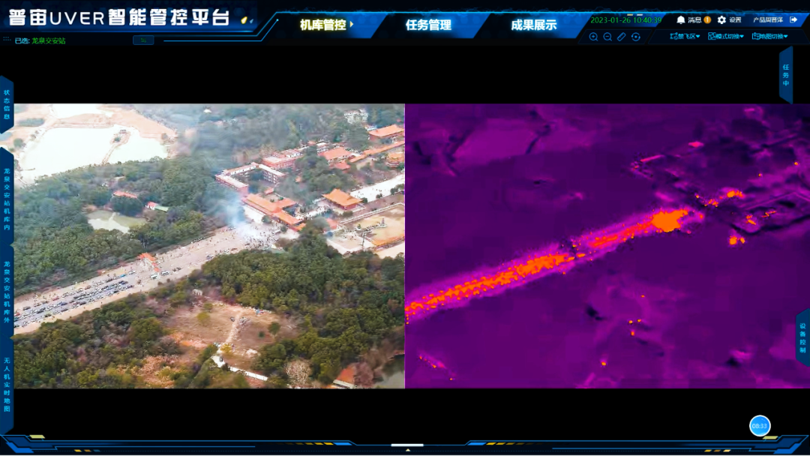Open the 消息 notification bell

tap(681, 20)
